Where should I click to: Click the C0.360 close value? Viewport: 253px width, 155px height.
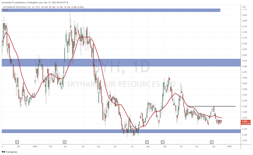click(x=67, y=7)
